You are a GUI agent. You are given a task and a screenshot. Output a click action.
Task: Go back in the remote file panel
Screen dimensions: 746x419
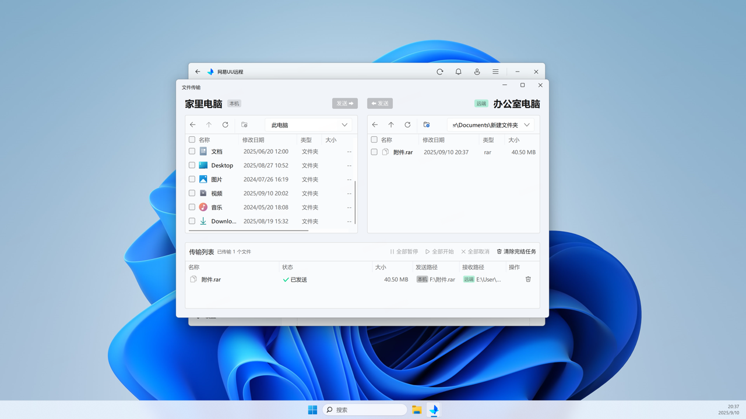(375, 124)
